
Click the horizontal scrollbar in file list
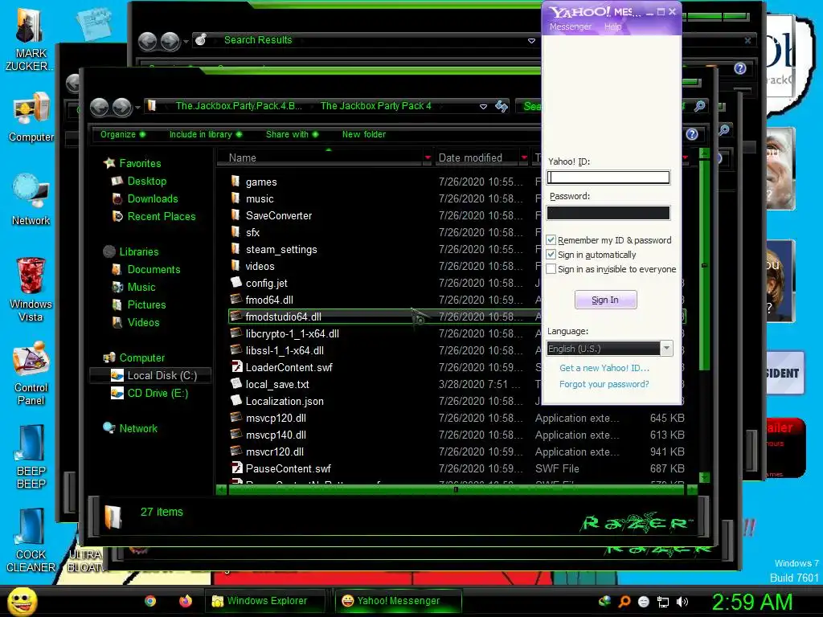click(457, 489)
